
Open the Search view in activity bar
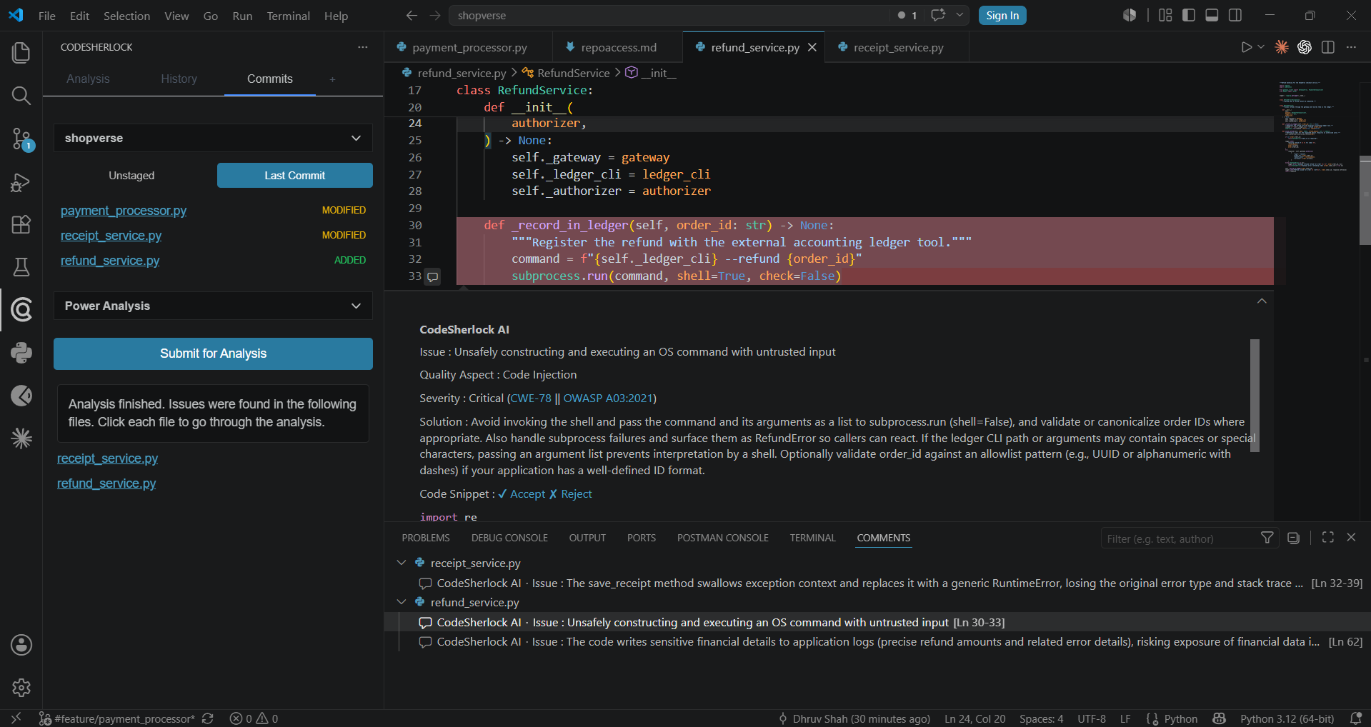[21, 95]
